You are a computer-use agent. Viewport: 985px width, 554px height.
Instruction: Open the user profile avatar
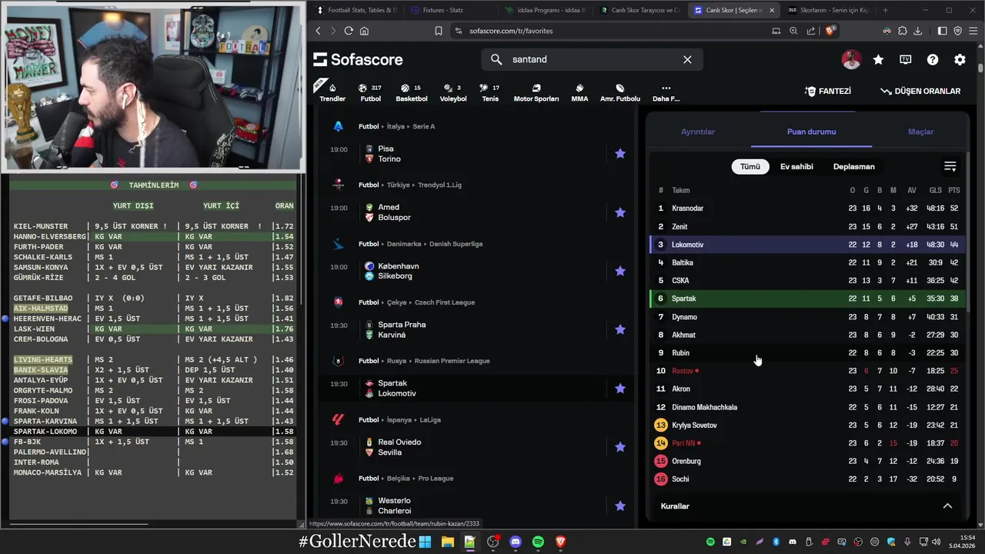pyautogui.click(x=851, y=59)
